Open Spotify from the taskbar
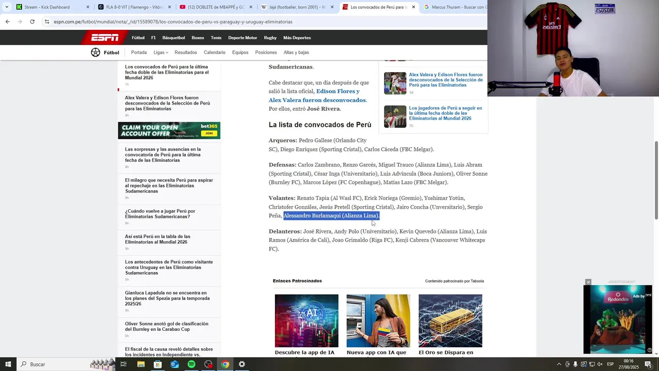 [192, 364]
